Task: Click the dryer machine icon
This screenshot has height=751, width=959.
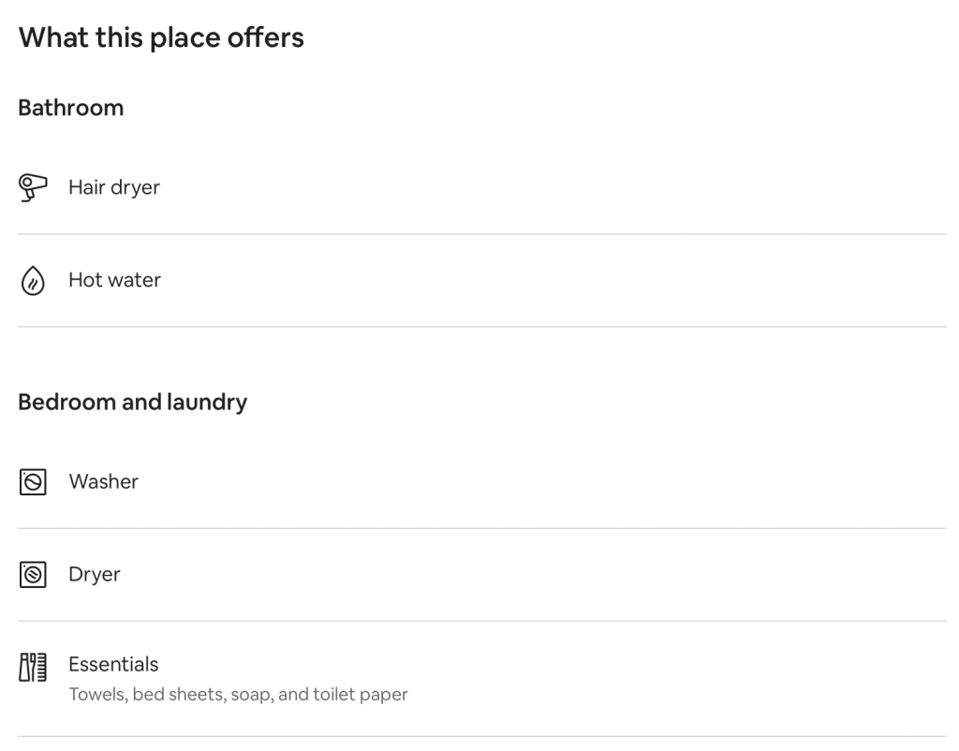Action: [33, 574]
